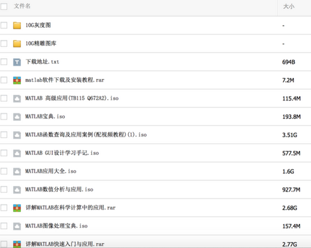
Task: Click the 1.6G size value
Action: point(288,171)
